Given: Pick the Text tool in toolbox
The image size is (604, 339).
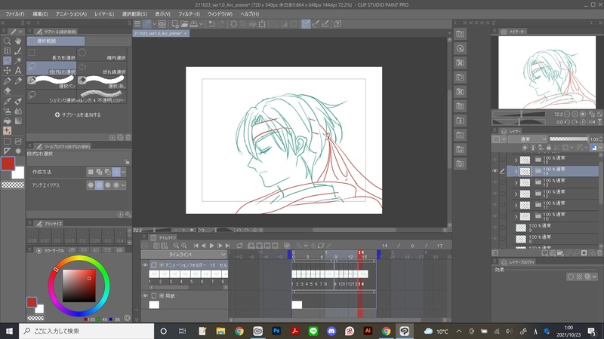Looking at the screenshot, I should click(17, 70).
